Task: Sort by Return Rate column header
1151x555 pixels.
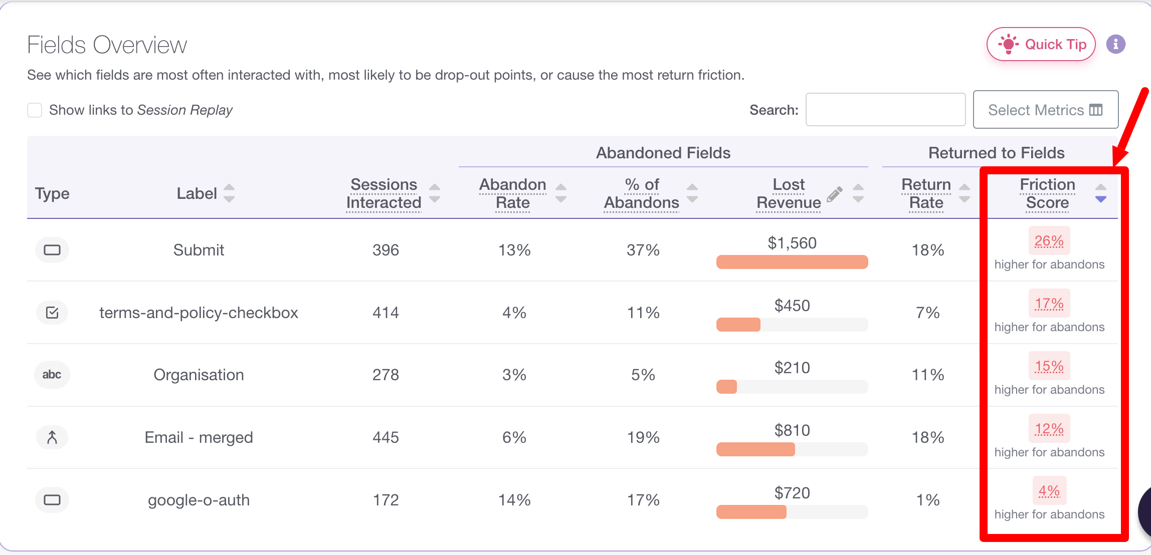Action: click(965, 193)
